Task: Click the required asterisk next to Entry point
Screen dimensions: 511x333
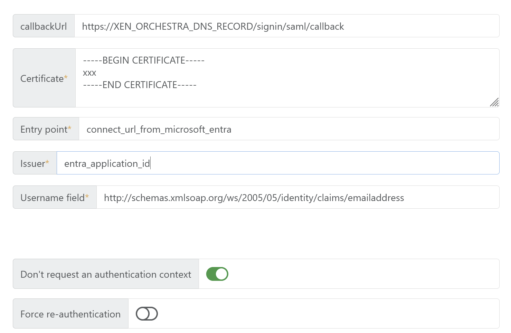Action: pyautogui.click(x=69, y=128)
